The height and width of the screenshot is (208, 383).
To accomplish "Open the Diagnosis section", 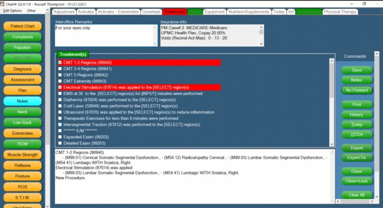I will coord(22,69).
